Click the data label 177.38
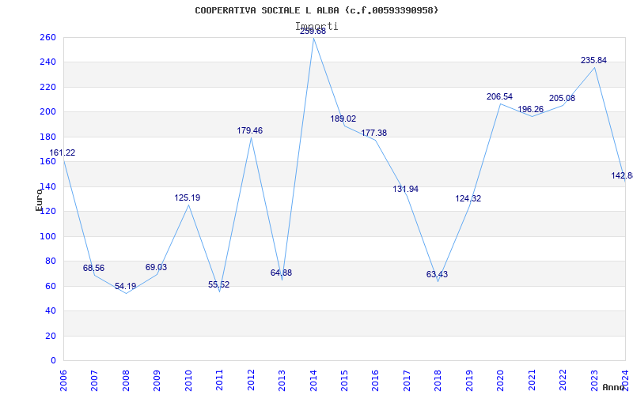This screenshot has width=633, height=395. pos(373,133)
